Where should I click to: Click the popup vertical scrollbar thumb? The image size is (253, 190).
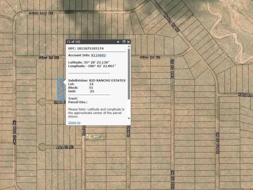click(x=129, y=73)
